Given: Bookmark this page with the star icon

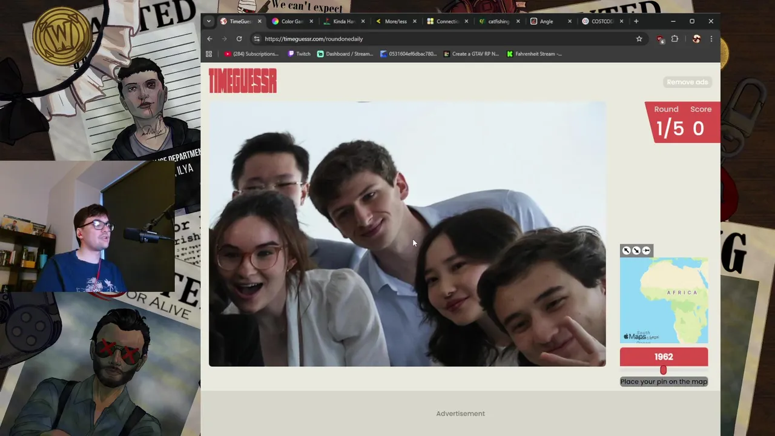Looking at the screenshot, I should [x=639, y=39].
